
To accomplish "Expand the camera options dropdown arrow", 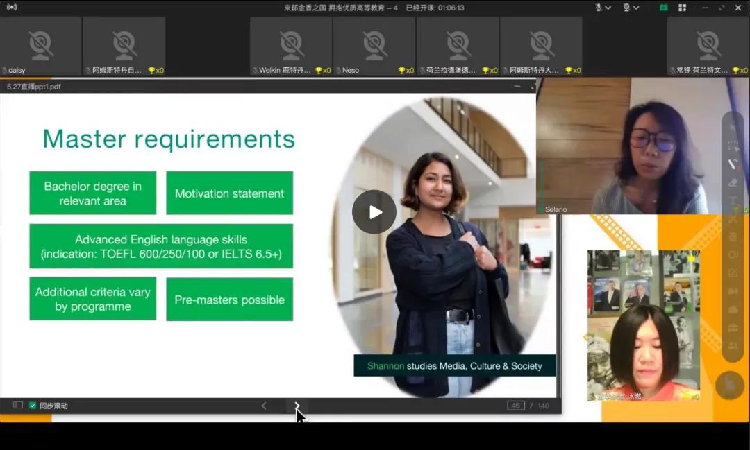I will (x=636, y=8).
